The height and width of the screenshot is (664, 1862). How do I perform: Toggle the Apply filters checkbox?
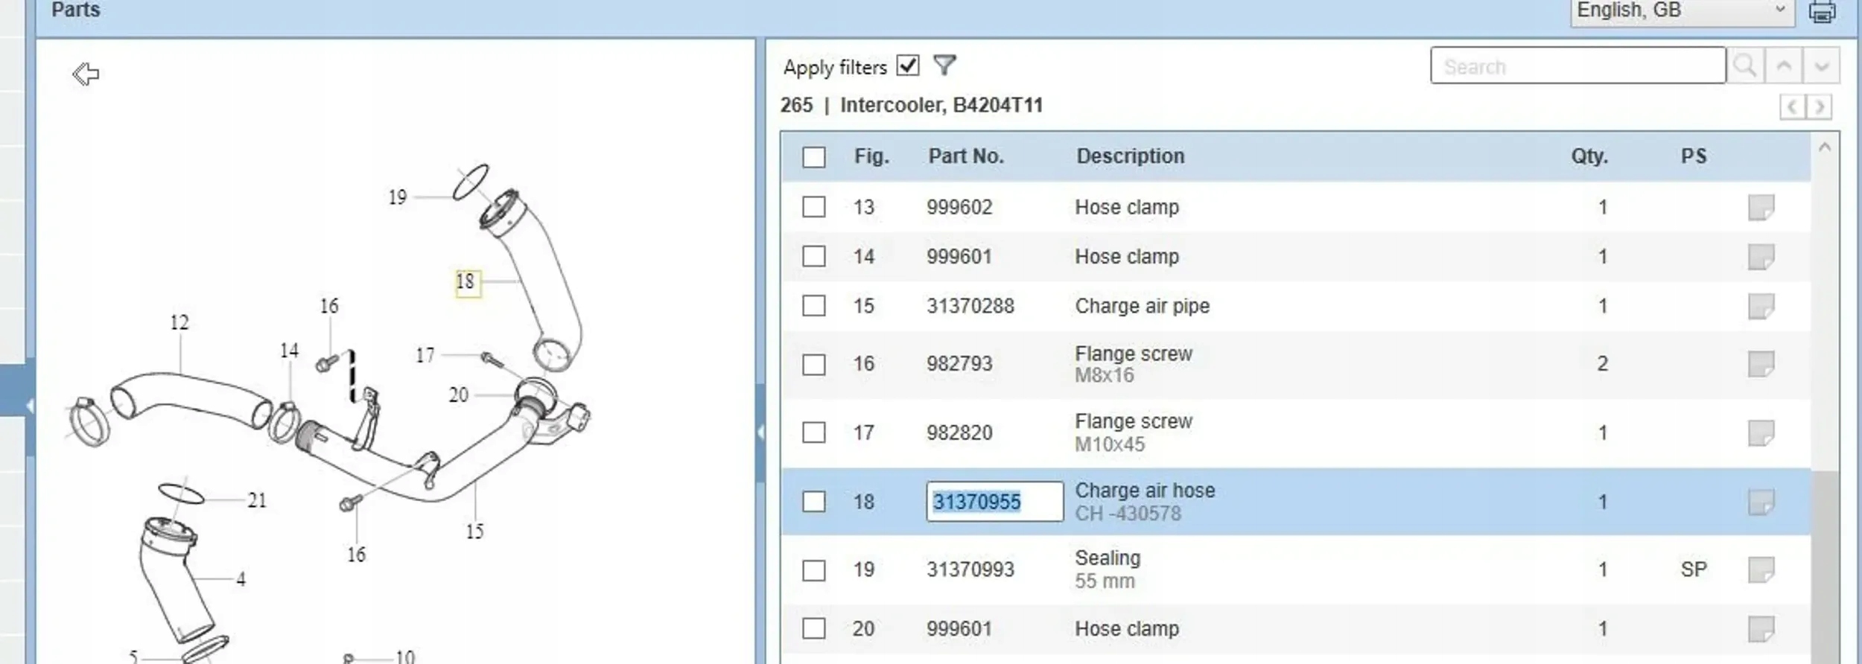click(x=908, y=66)
